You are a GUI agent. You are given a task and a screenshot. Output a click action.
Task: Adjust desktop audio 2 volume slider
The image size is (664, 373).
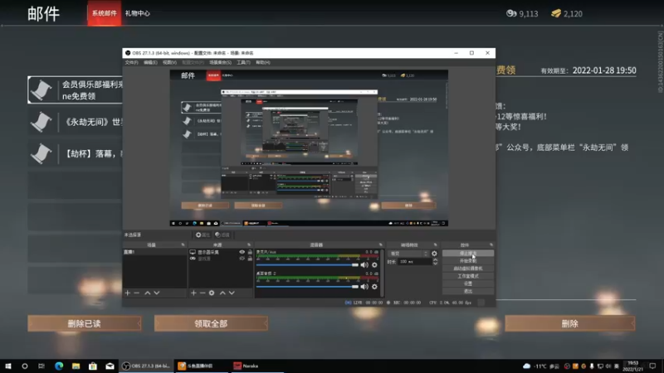point(307,286)
